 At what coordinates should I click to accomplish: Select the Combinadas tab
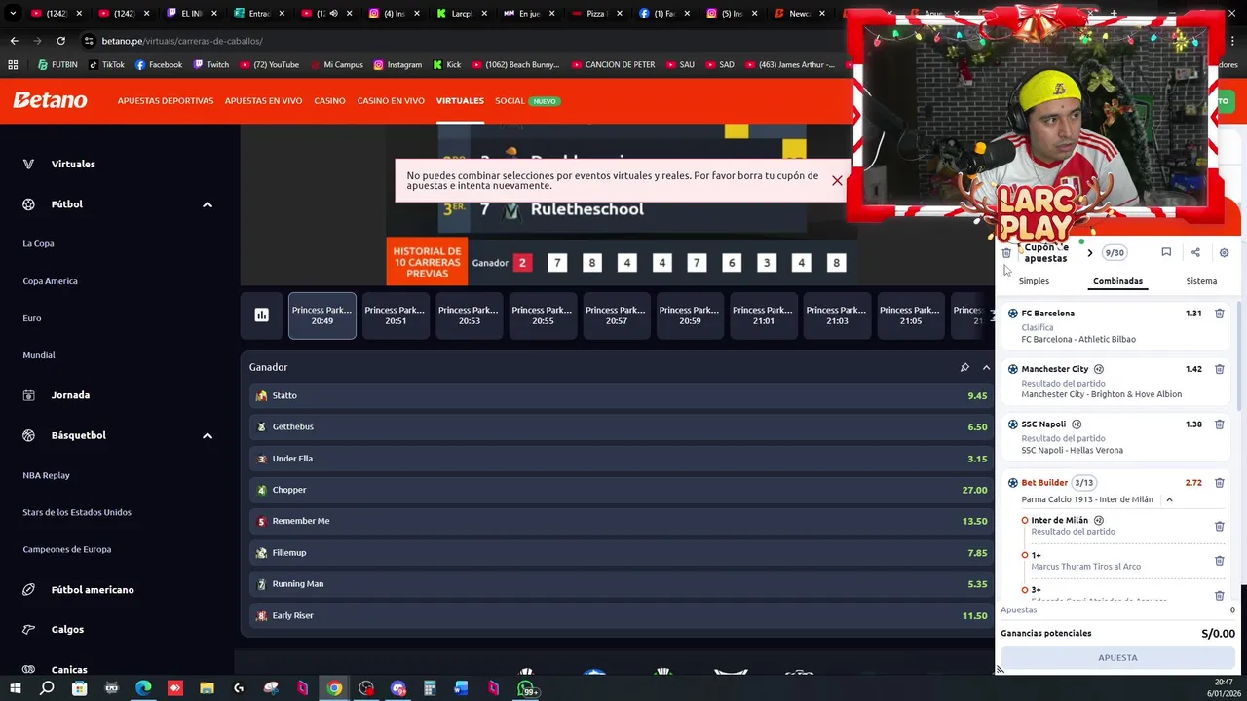1117,281
